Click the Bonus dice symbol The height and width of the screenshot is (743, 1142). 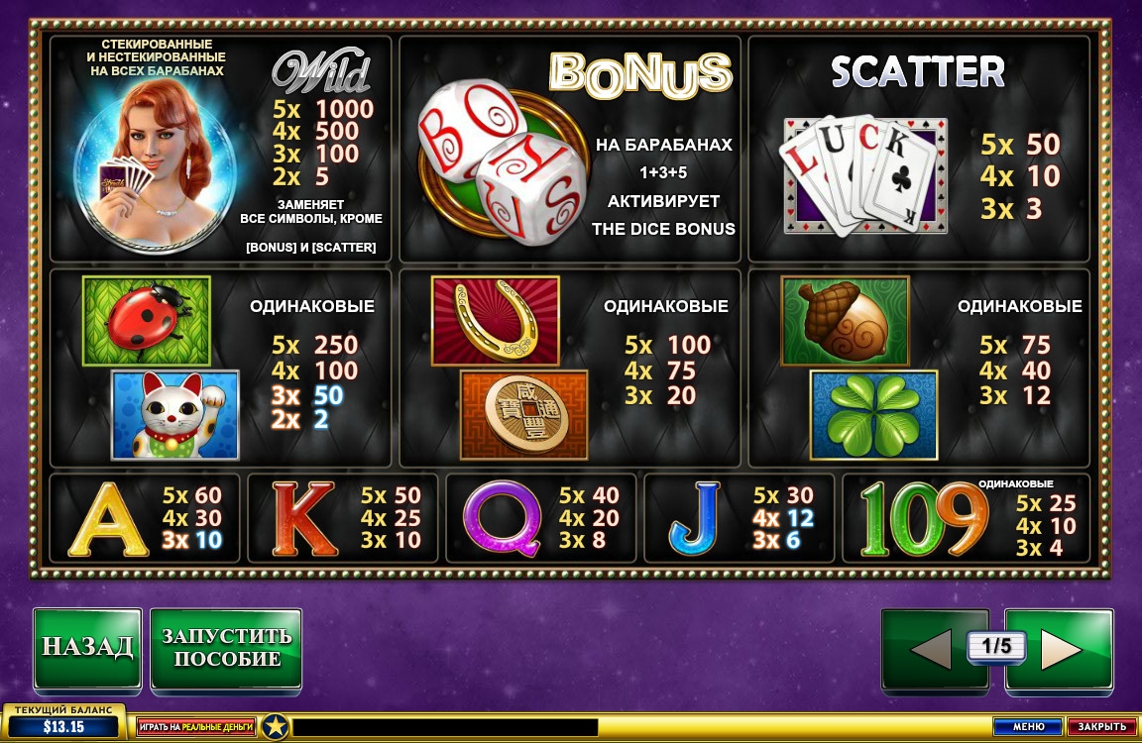tap(504, 161)
